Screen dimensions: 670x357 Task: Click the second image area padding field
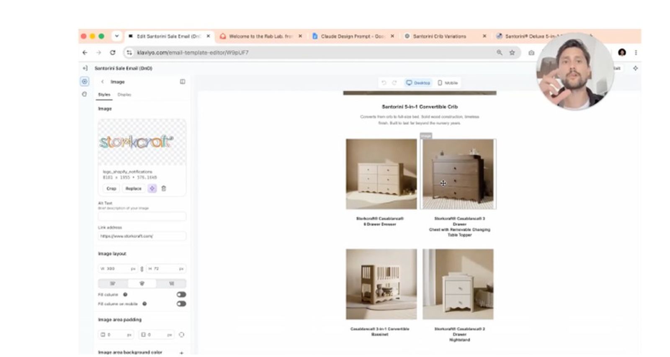pyautogui.click(x=156, y=335)
